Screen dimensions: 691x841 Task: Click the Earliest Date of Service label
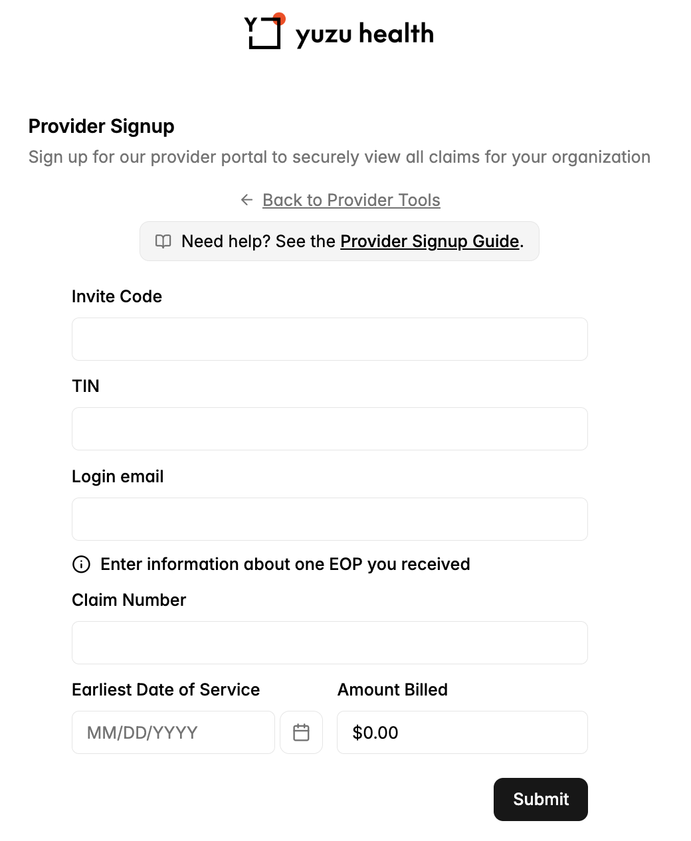(166, 690)
